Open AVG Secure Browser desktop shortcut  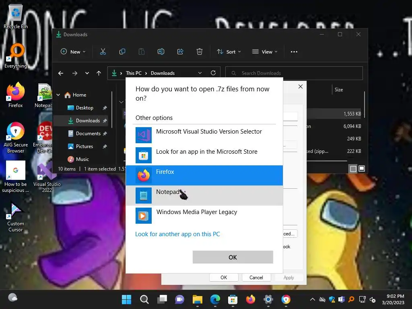tap(16, 138)
